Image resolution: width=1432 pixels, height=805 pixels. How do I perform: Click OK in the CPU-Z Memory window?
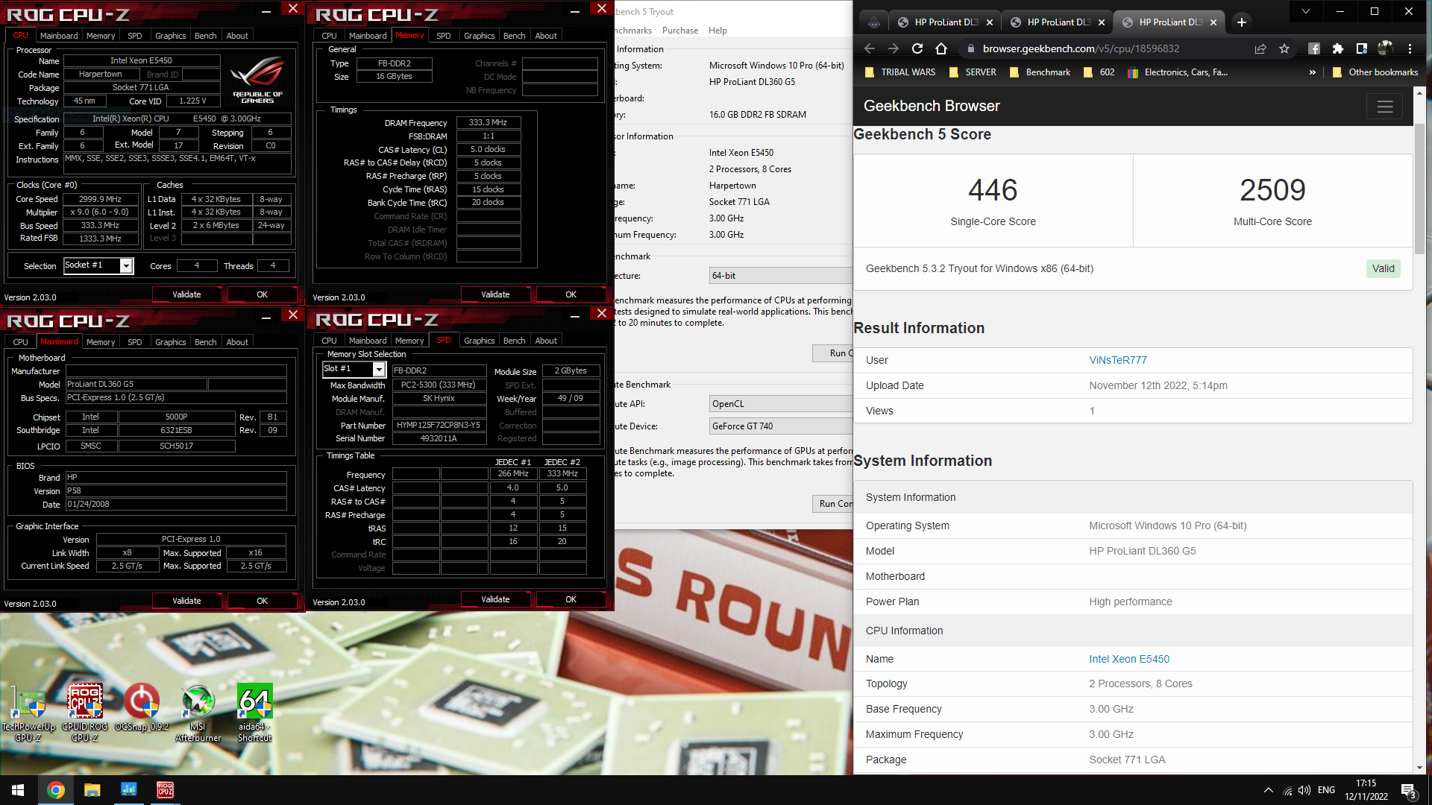click(x=571, y=294)
